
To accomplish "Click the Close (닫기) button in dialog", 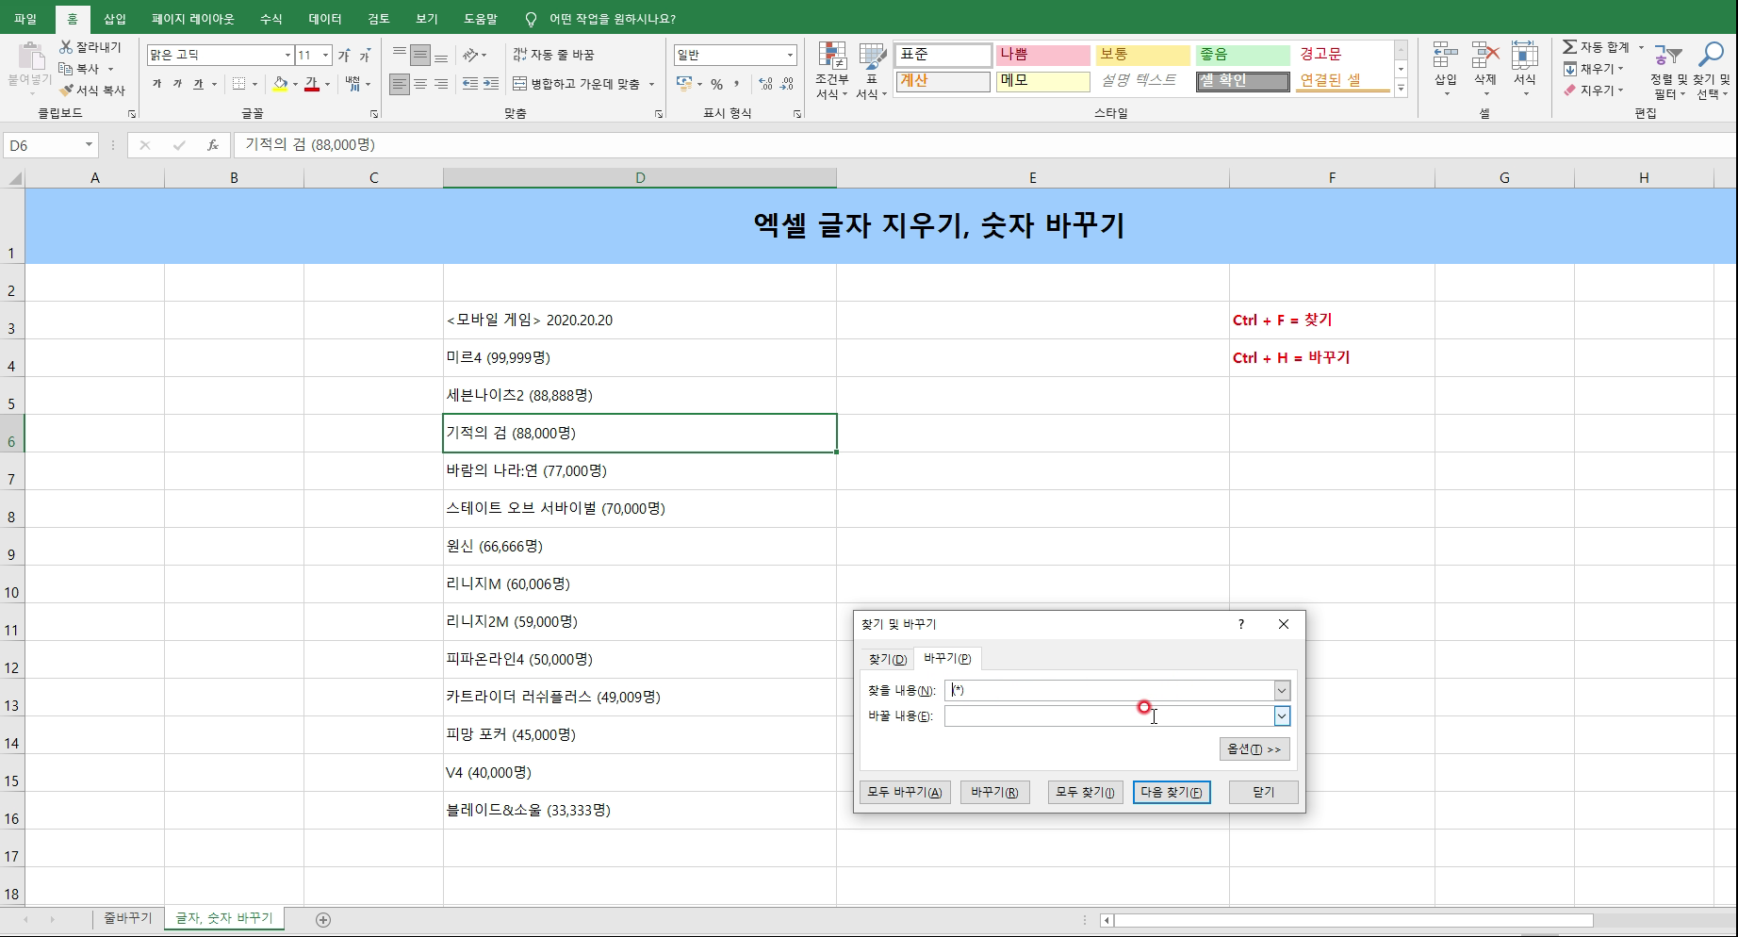I will (1264, 793).
